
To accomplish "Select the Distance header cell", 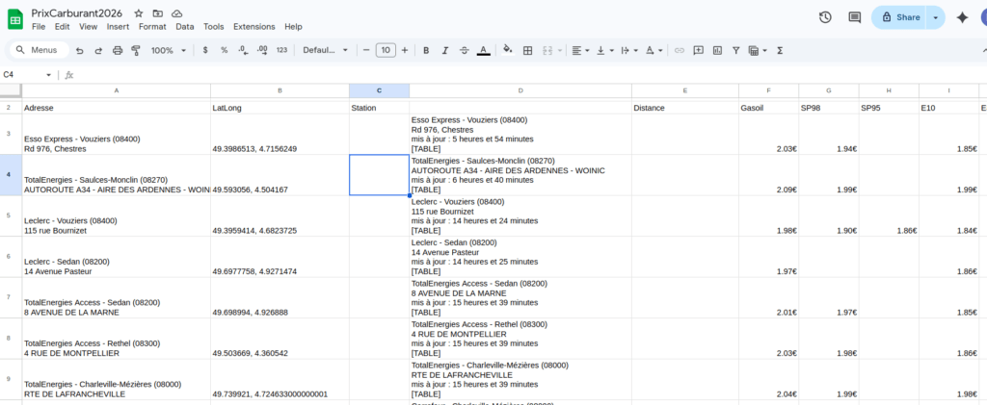I will (x=685, y=108).
